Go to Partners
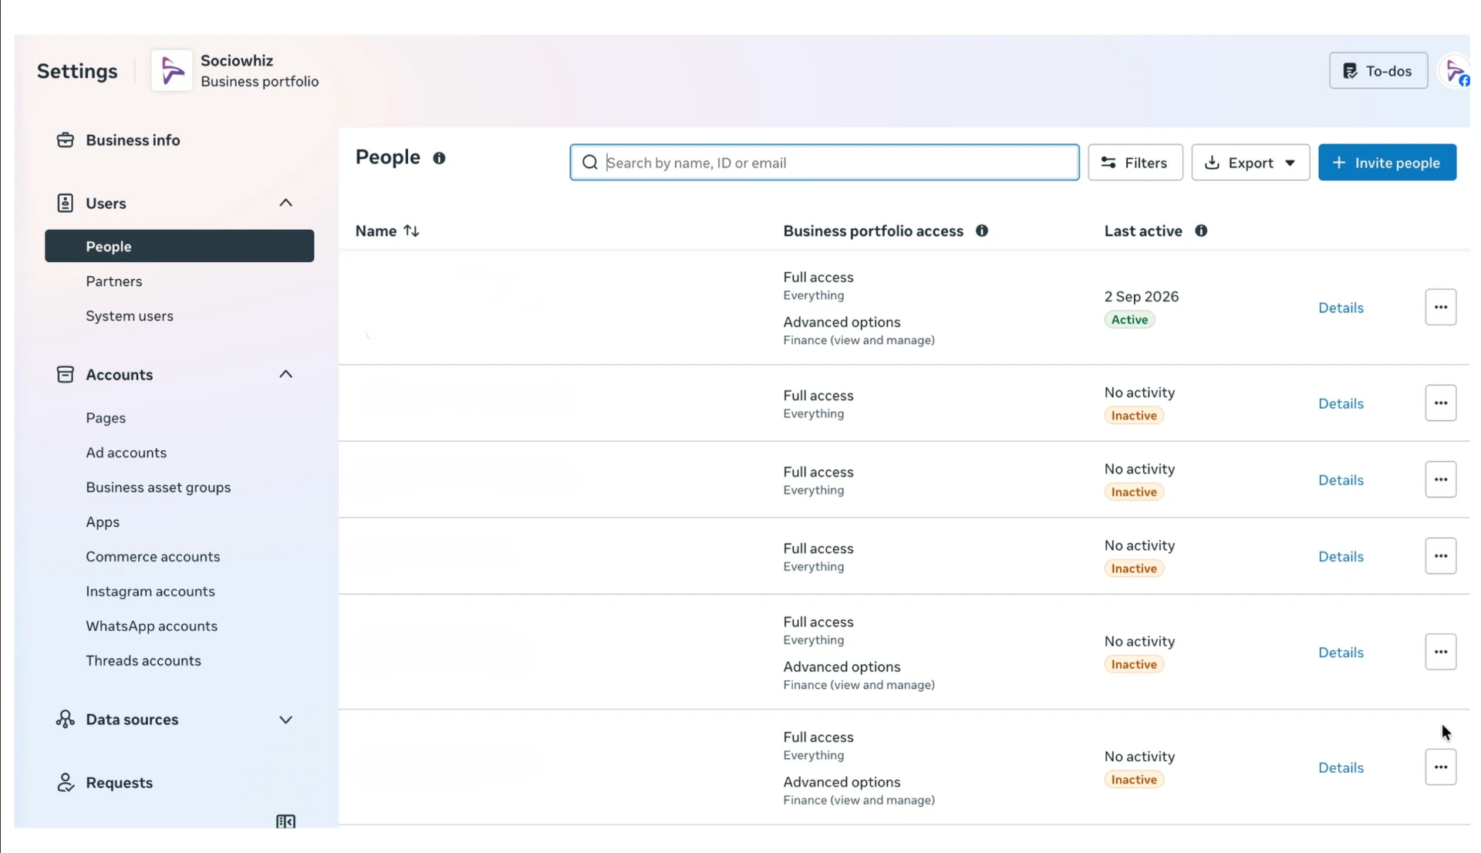The width and height of the screenshot is (1481, 853). 114,282
